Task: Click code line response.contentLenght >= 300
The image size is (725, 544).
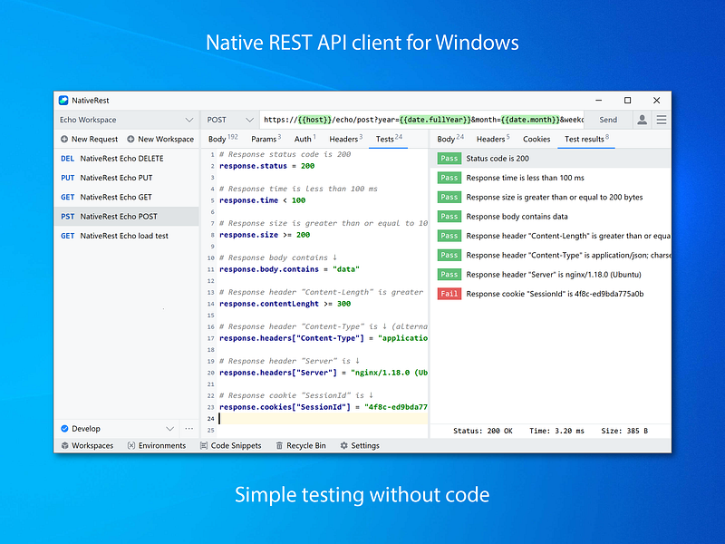Action: click(x=285, y=304)
